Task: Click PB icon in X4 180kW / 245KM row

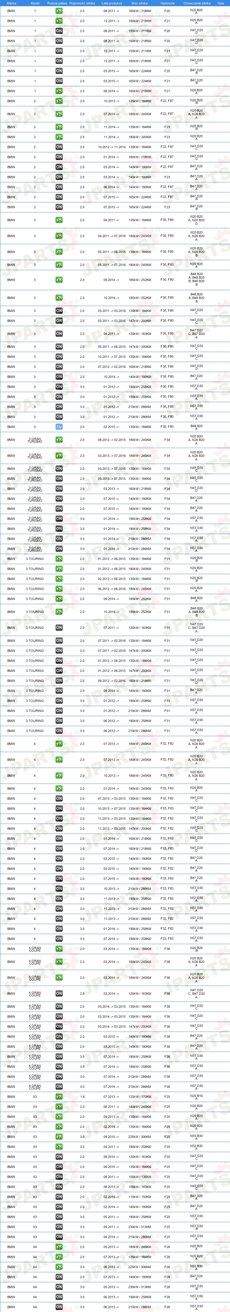Action: click(59, 1247)
